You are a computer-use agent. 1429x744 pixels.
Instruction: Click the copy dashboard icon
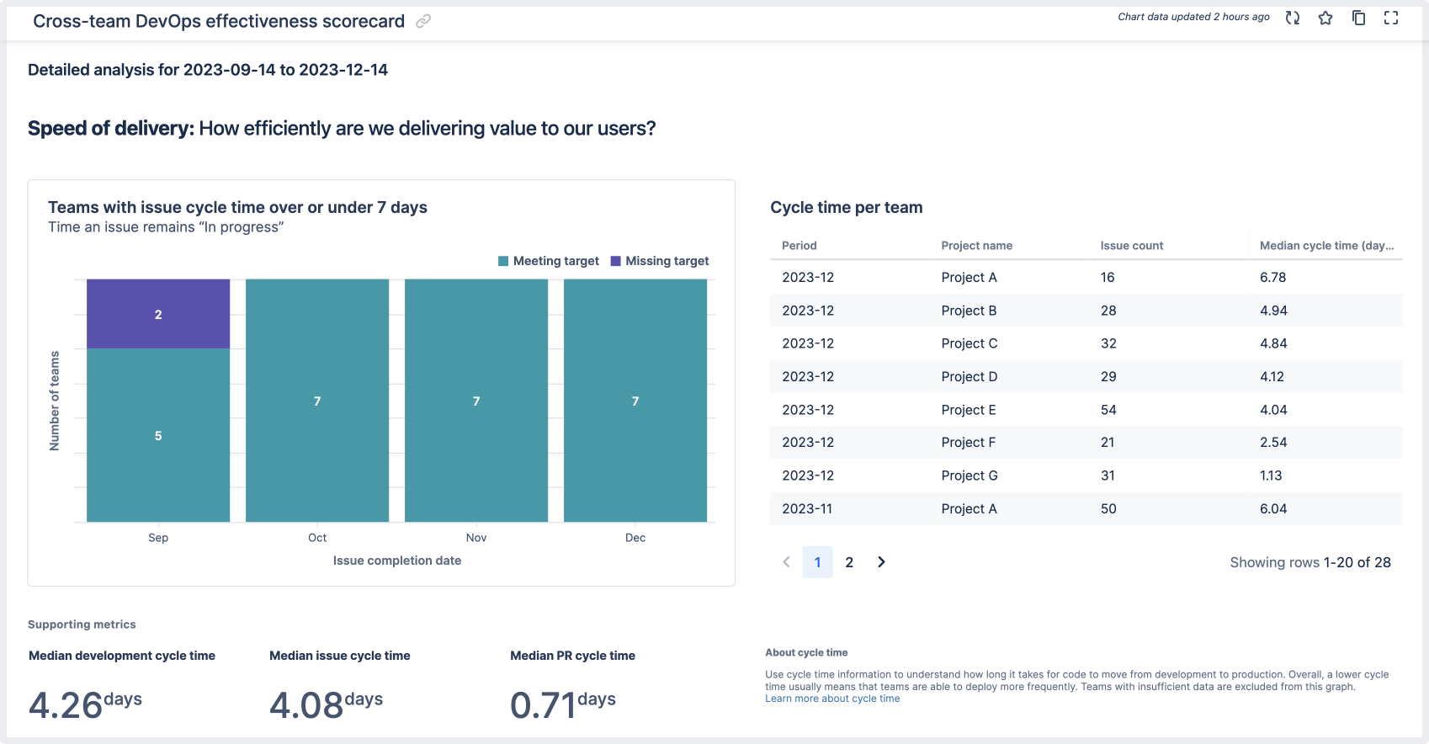click(1358, 18)
